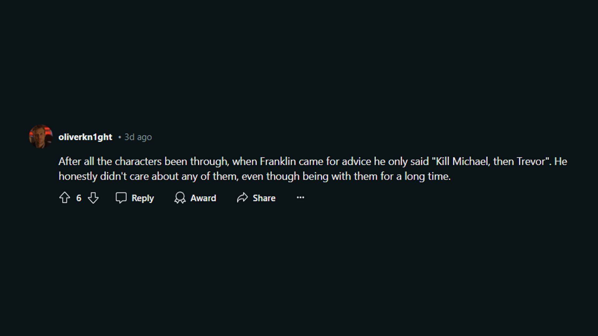Image resolution: width=598 pixels, height=336 pixels.
Task: Click the upvote count 6
Action: (78, 198)
